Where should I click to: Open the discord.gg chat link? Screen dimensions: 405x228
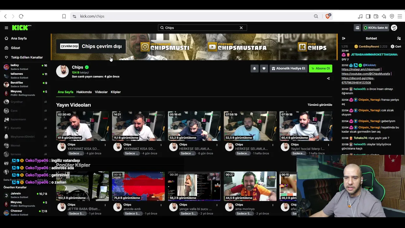click(x=358, y=80)
